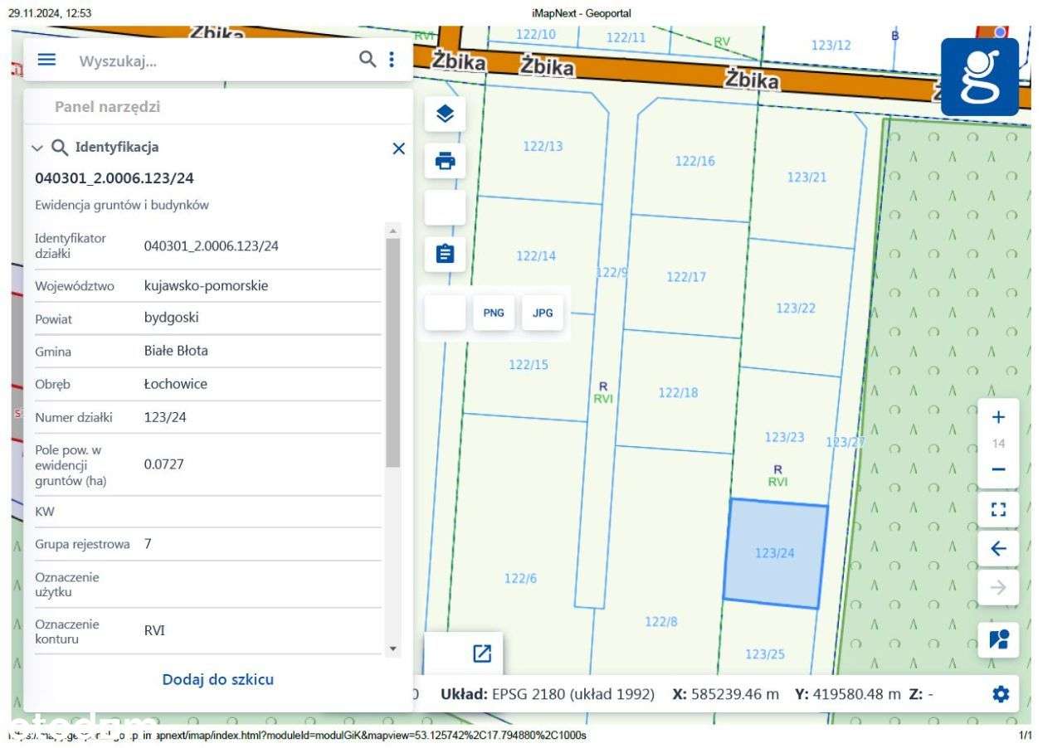Viewport: 1062px width, 748px height.
Task: Click the Identyfikator działki value 040301_2.0006.123/24
Action: (211, 245)
